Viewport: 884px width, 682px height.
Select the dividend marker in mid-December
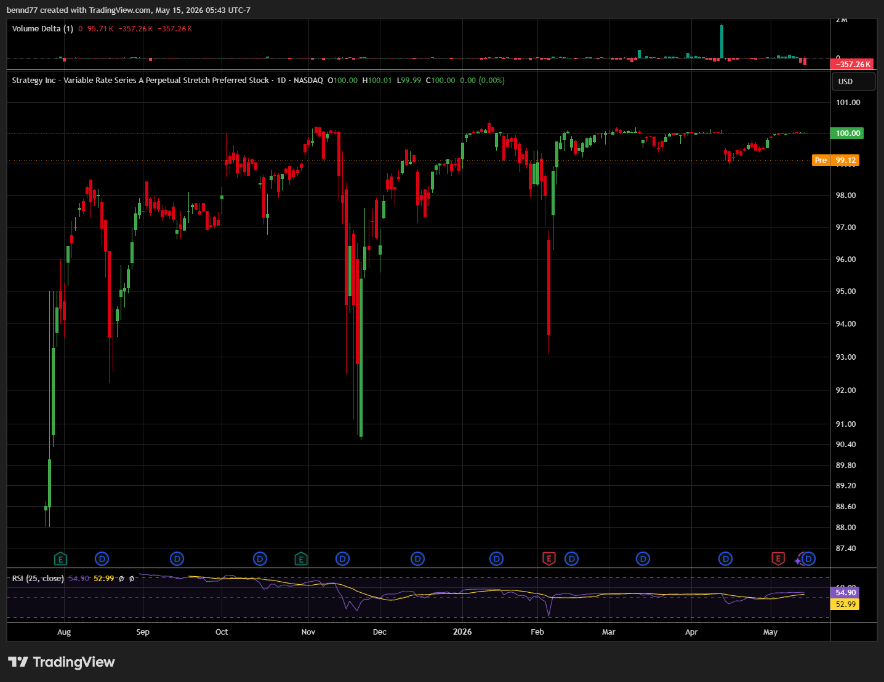[417, 559]
